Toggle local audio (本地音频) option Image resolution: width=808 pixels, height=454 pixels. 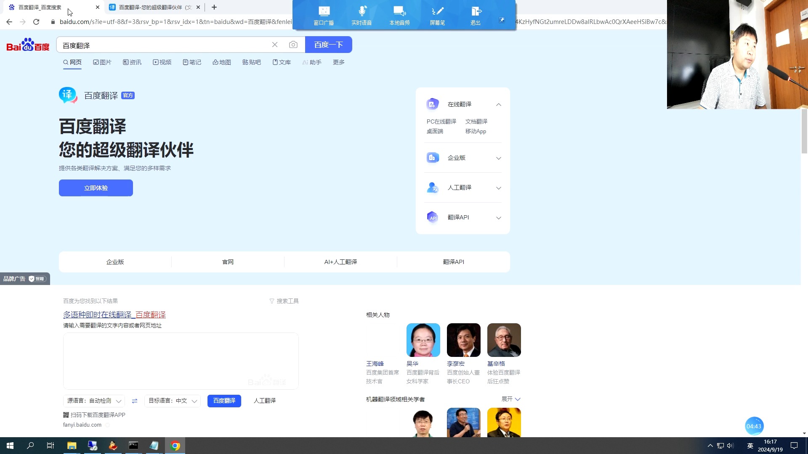(399, 16)
